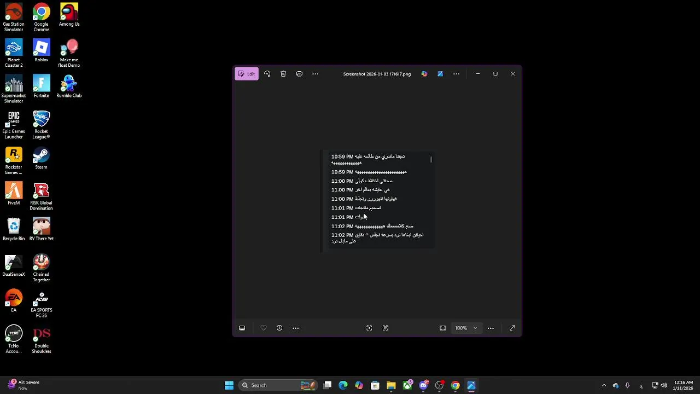700x394 pixels.
Task: Print the image using printer icon
Action: click(299, 74)
